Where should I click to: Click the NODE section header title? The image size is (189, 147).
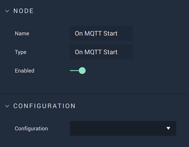pos(23,11)
